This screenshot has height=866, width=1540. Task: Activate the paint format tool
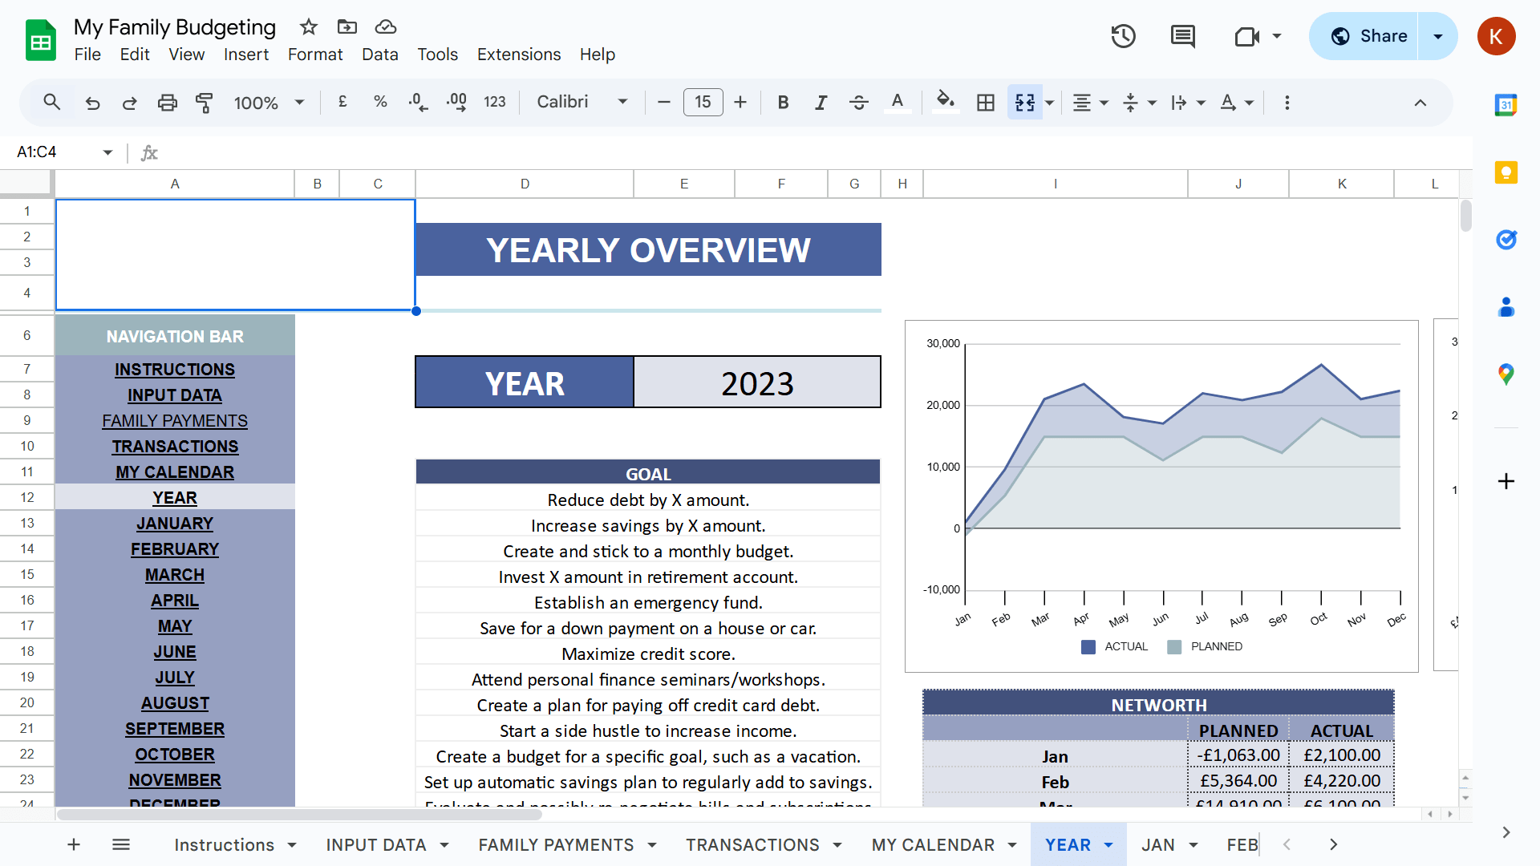(x=204, y=102)
